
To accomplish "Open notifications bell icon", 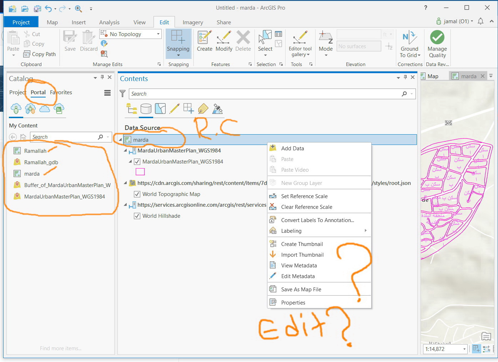I will click(x=481, y=21).
